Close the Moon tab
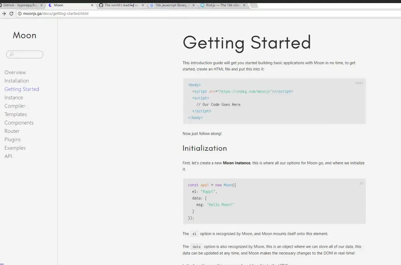 tap(92, 5)
